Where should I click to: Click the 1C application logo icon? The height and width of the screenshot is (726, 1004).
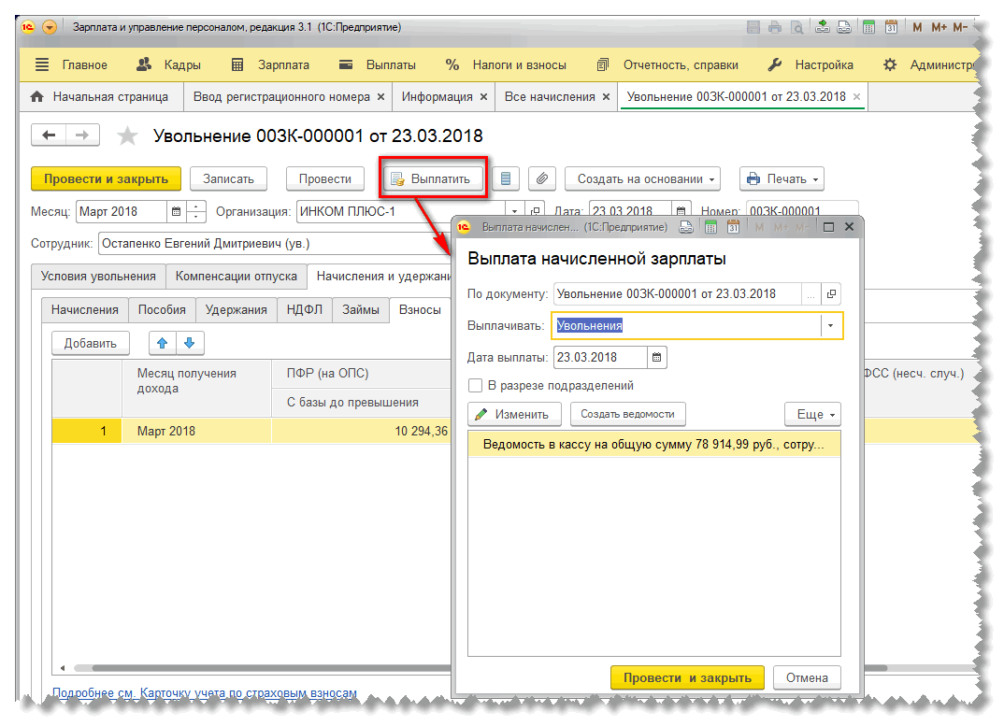click(27, 27)
